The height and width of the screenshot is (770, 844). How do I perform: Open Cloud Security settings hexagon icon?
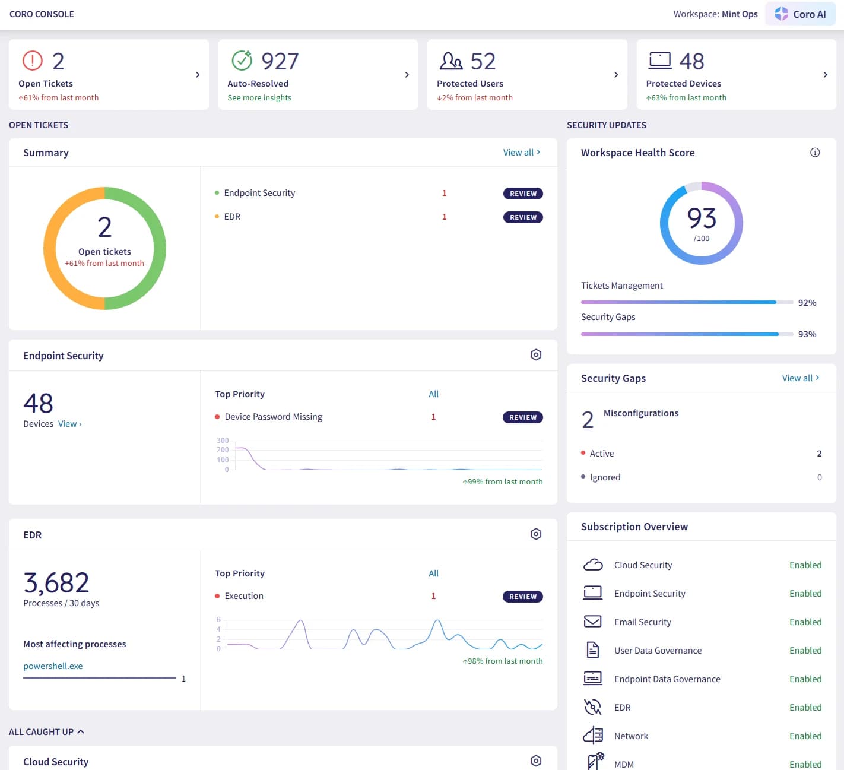point(536,761)
